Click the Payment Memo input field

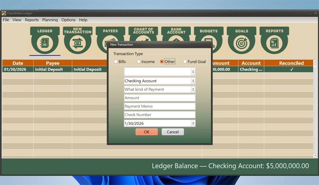(x=160, y=106)
